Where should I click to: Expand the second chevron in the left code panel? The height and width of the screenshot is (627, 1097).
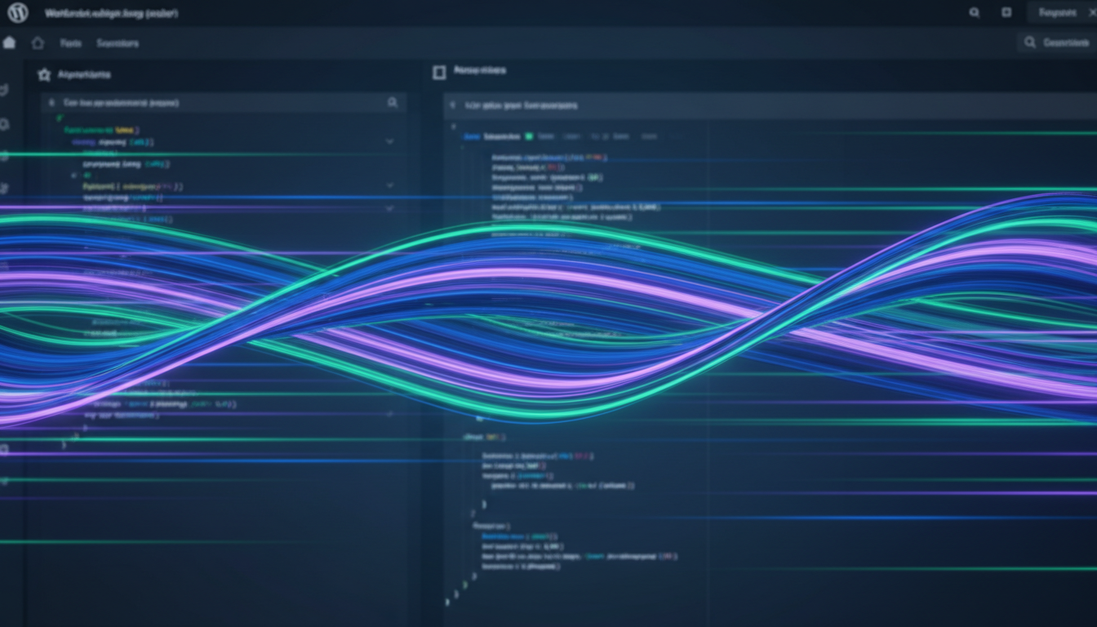389,185
